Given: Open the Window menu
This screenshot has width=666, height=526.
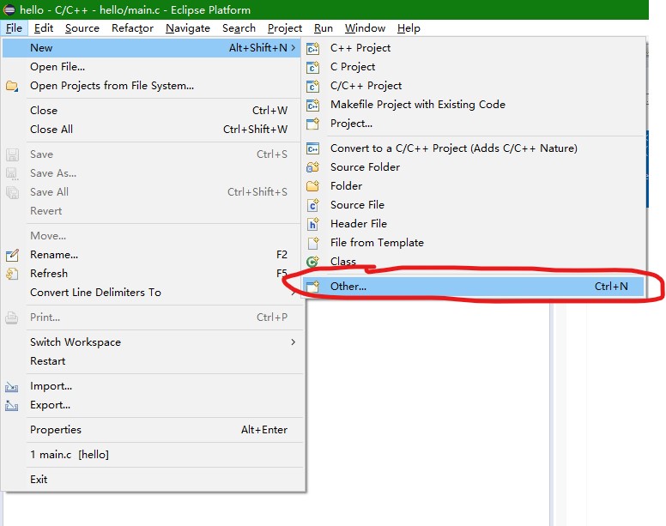Looking at the screenshot, I should click(x=365, y=28).
